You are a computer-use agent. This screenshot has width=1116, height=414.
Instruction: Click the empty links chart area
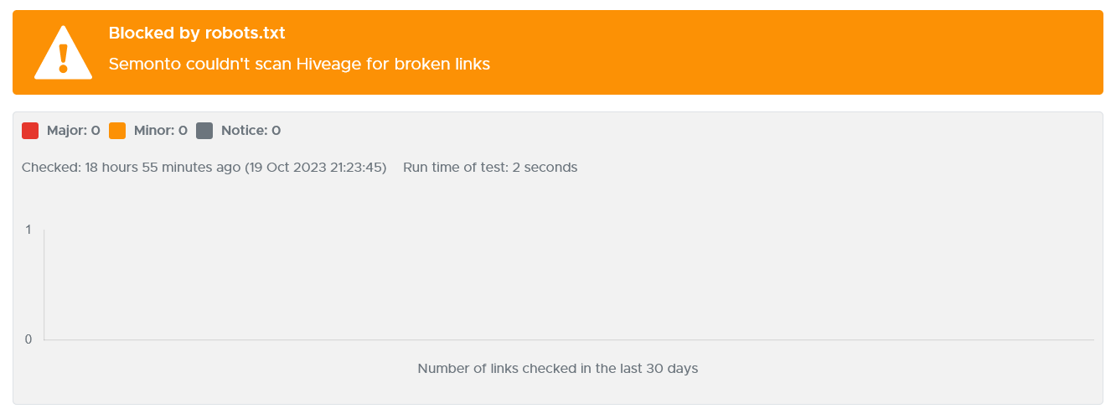pos(569,285)
